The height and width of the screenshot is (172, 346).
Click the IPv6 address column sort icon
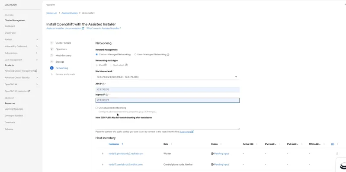tap(302, 144)
